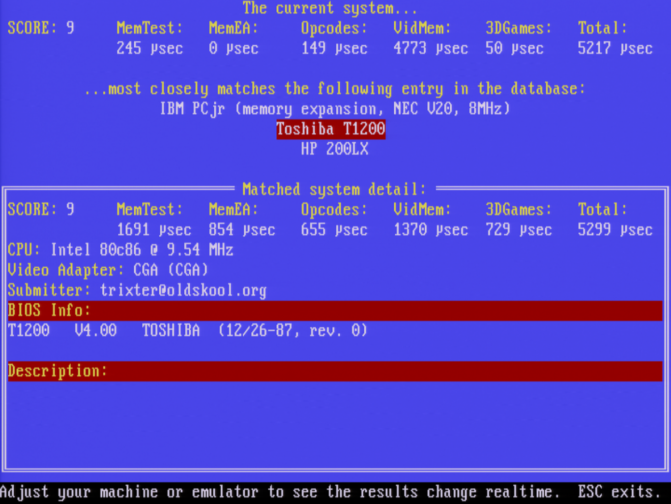Click the top row 'VidMem:' column header
This screenshot has width=671, height=504.
coord(422,28)
